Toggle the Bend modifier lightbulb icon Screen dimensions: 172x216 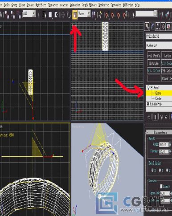(148, 87)
